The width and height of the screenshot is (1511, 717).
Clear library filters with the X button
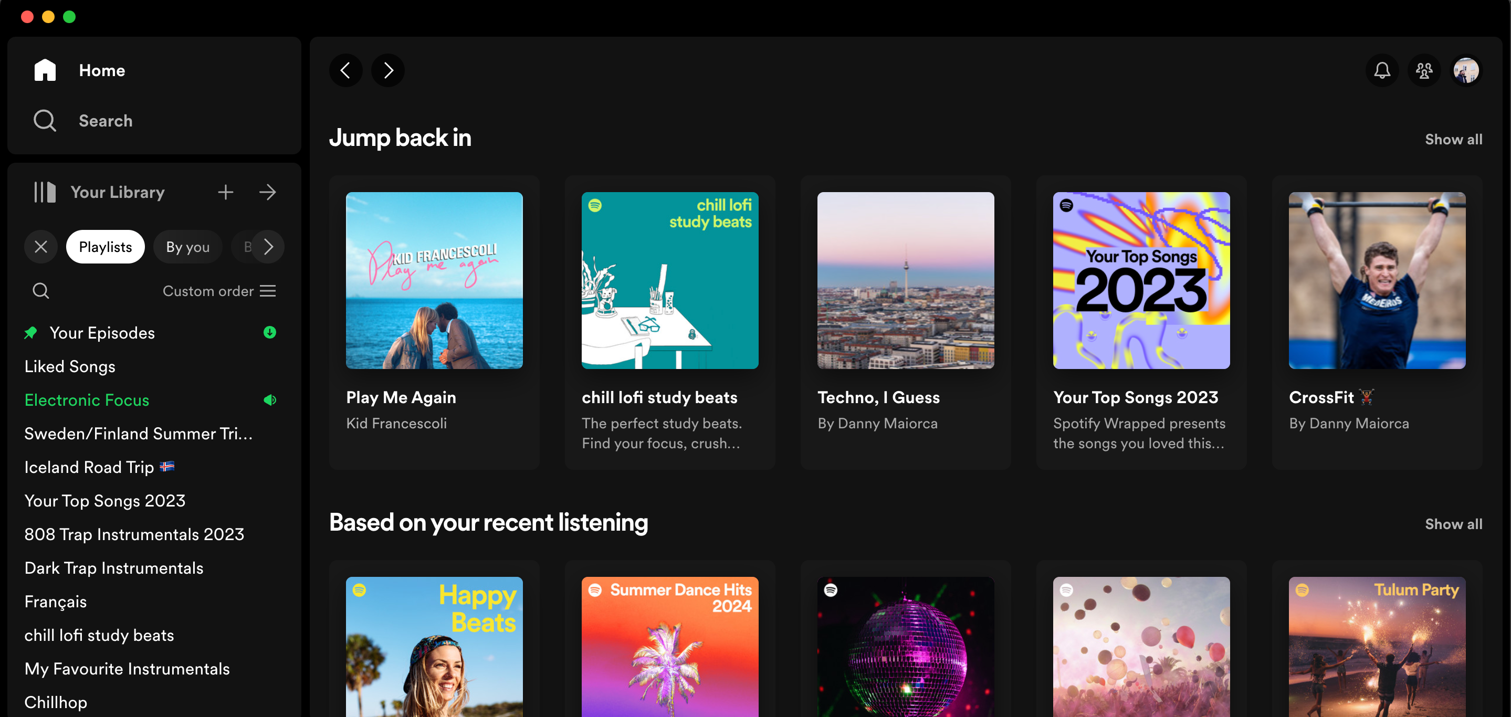41,247
